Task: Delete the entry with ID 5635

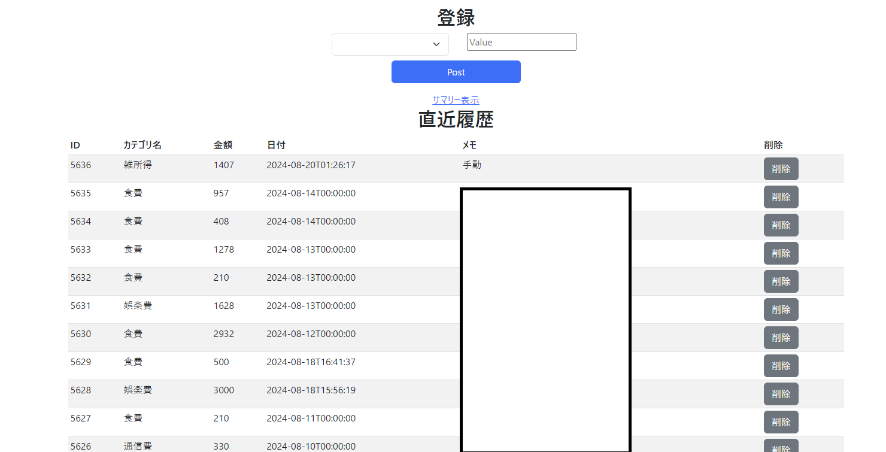Action: [781, 197]
